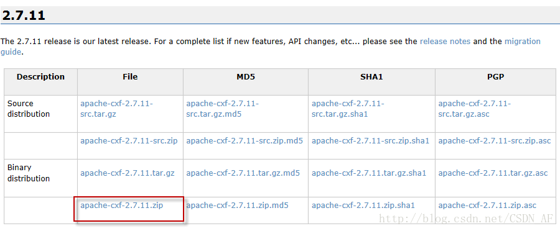Open apache-cxf-2.7.11.zip.sha1 link
Screen dimensions: 560x231
point(363,206)
